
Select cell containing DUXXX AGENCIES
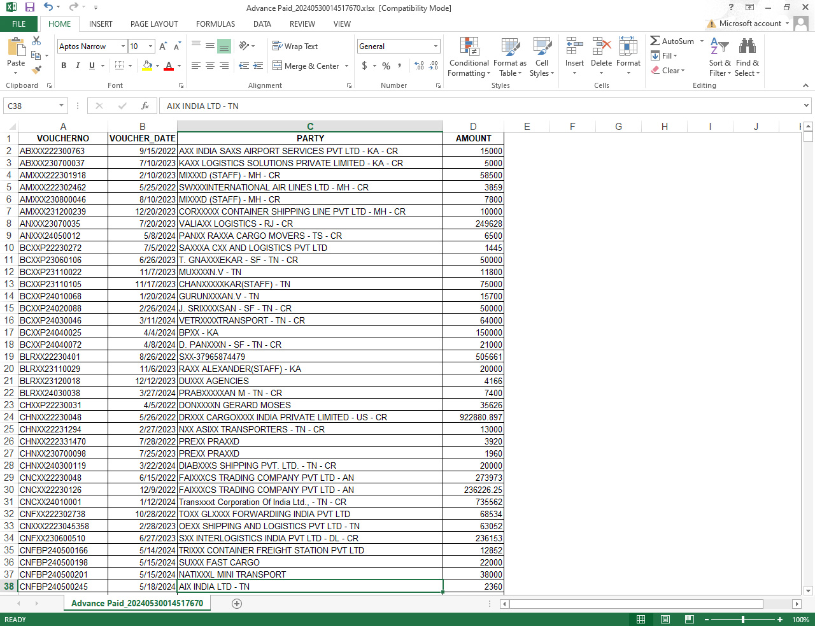coord(309,381)
